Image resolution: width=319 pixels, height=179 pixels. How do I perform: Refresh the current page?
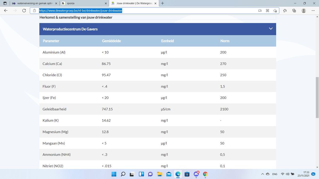pos(24,11)
